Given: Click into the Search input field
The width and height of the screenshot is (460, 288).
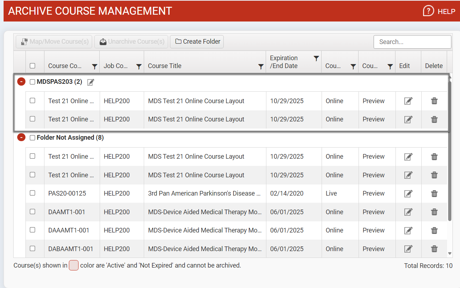Looking at the screenshot, I should click(x=412, y=42).
